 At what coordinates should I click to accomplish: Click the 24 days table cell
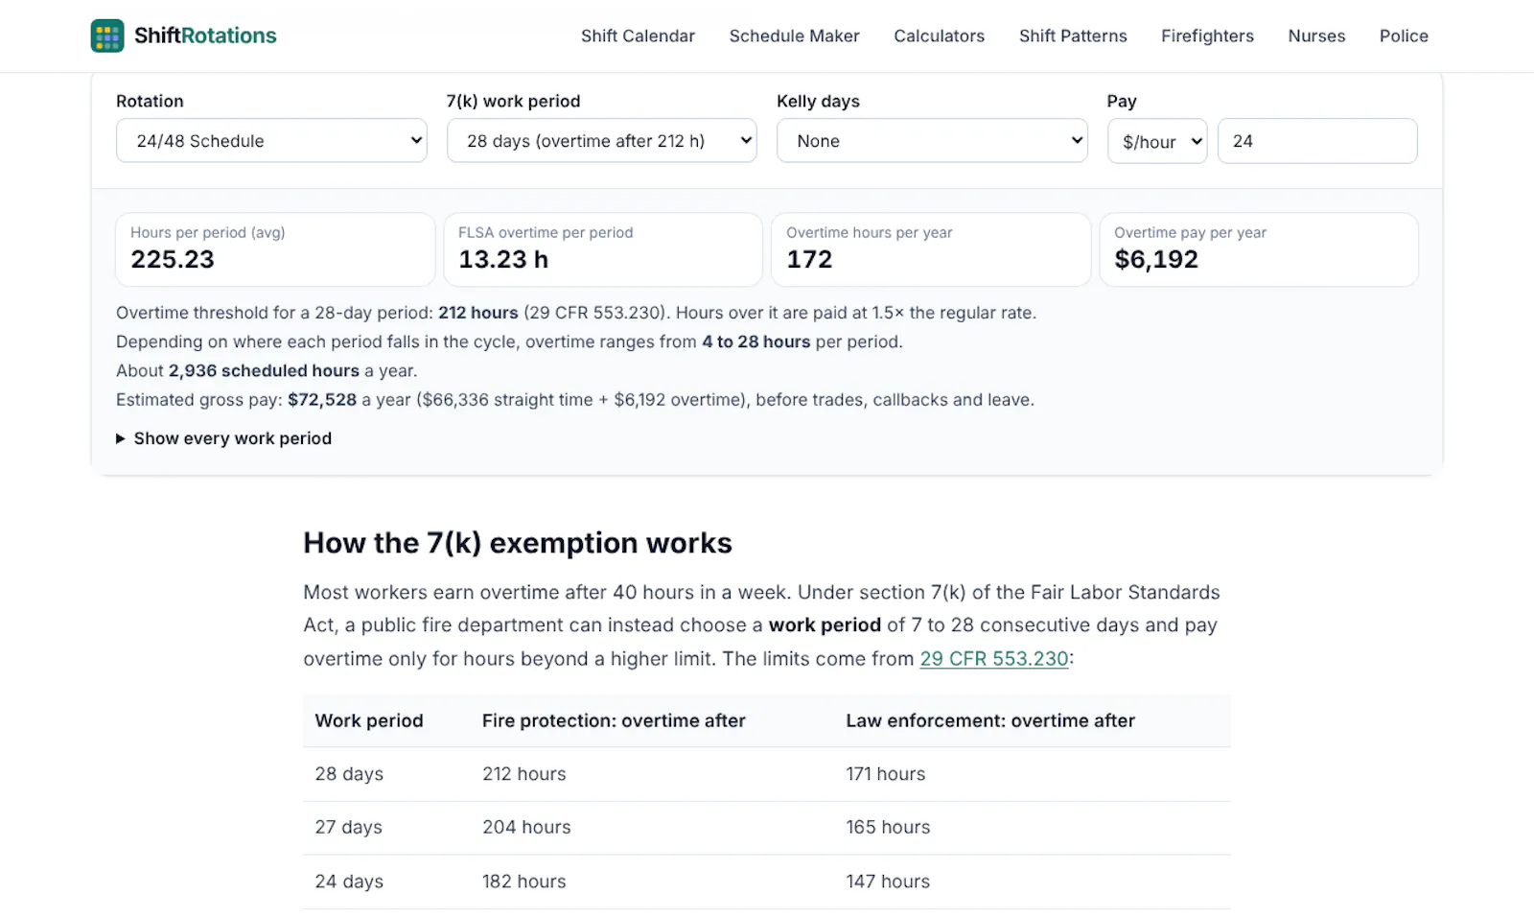(349, 882)
